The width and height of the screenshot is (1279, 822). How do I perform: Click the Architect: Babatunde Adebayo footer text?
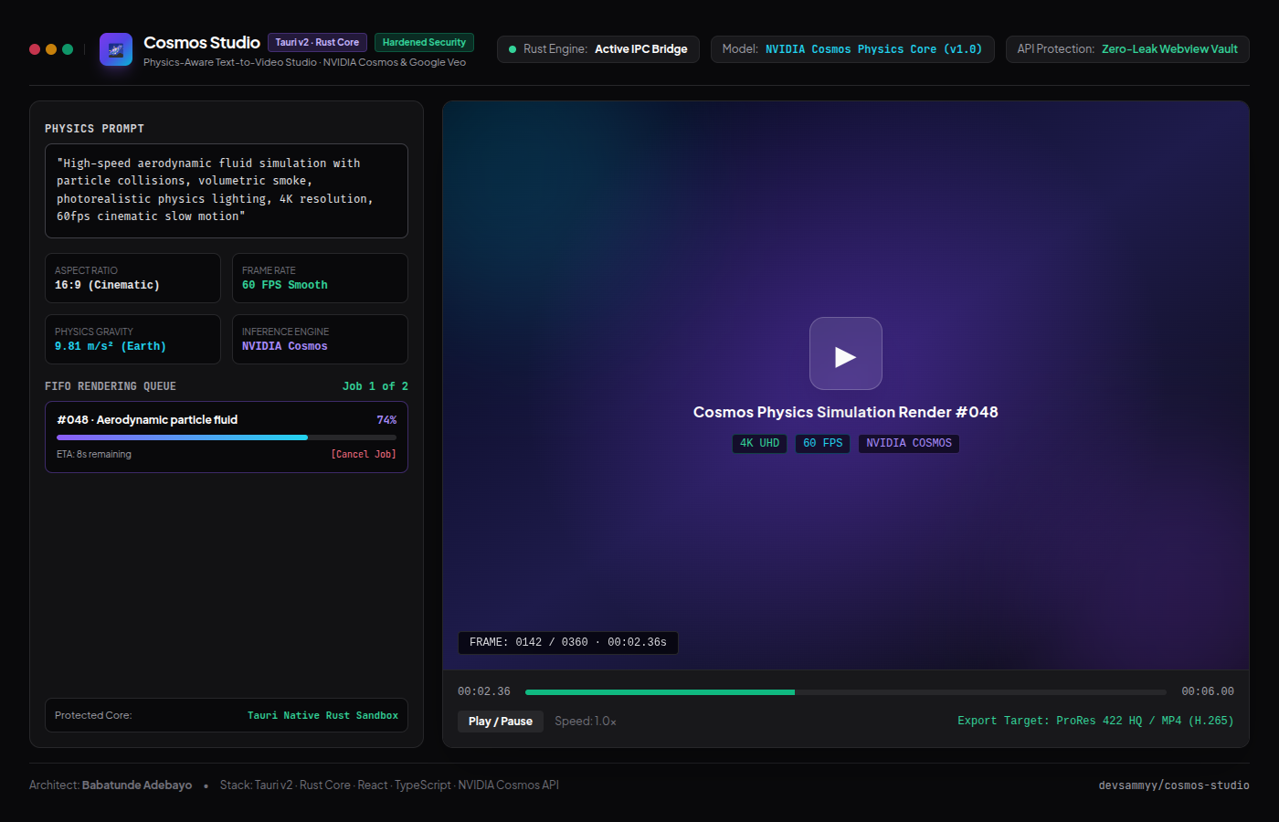tap(111, 785)
